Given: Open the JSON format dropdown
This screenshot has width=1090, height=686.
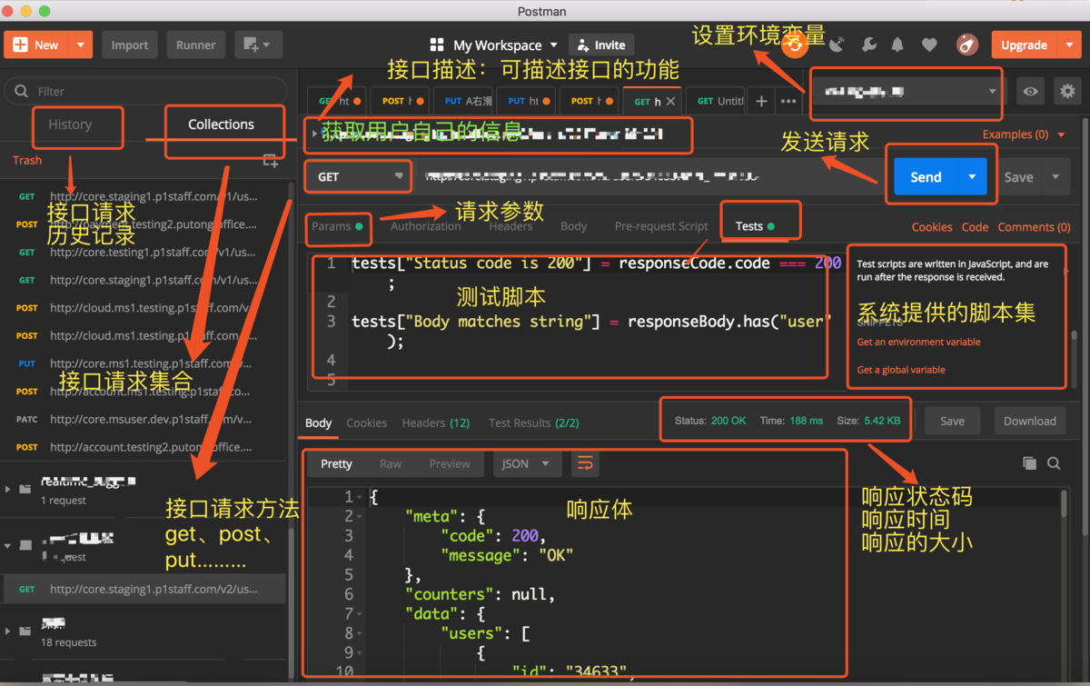Looking at the screenshot, I should (526, 463).
